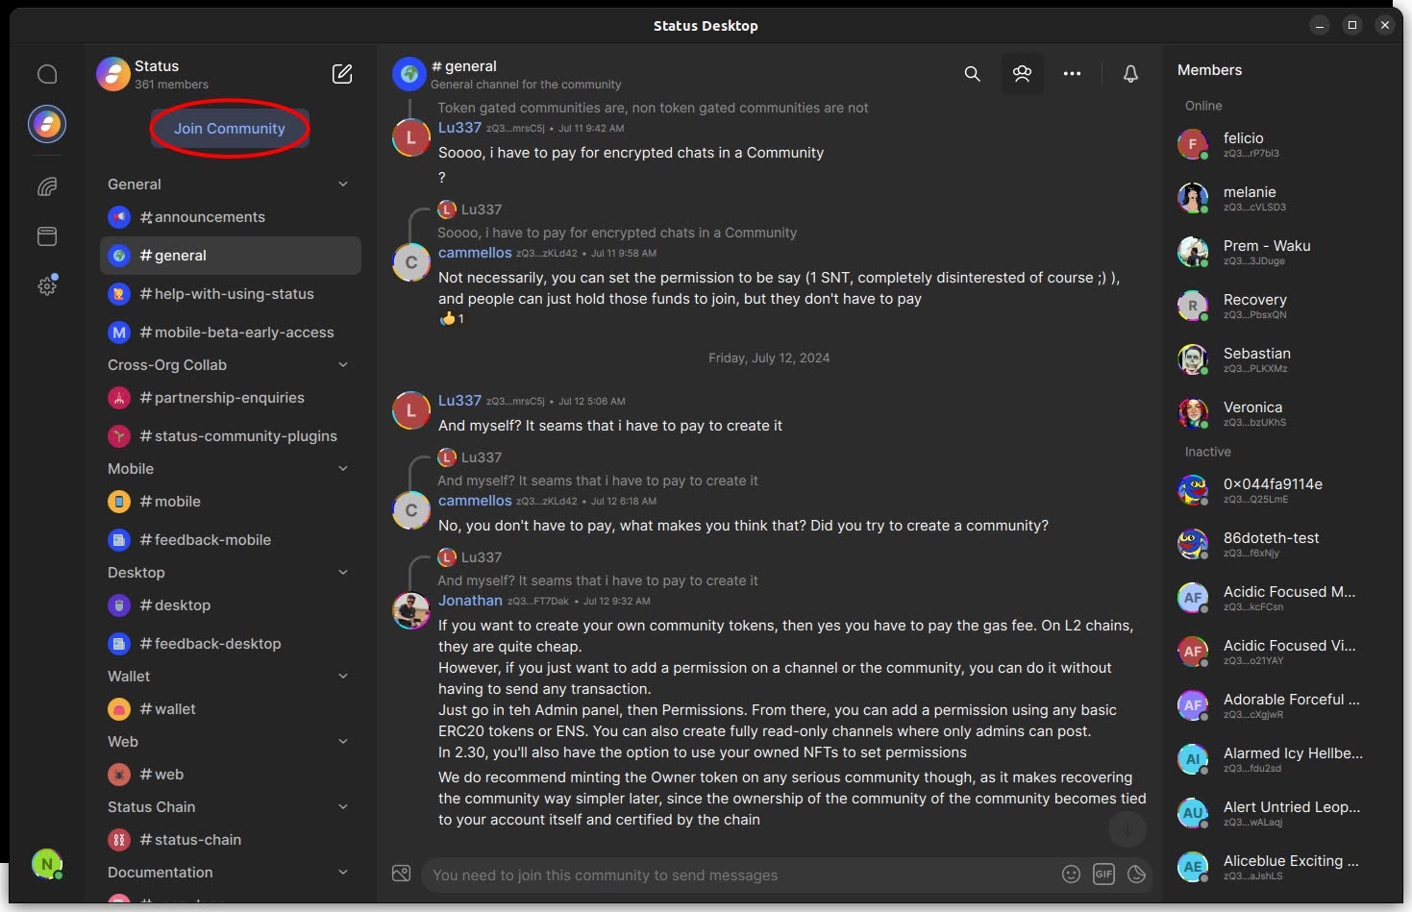Image resolution: width=1412 pixels, height=912 pixels.
Task: Open the #help-with-using-status channel
Action: 231,294
